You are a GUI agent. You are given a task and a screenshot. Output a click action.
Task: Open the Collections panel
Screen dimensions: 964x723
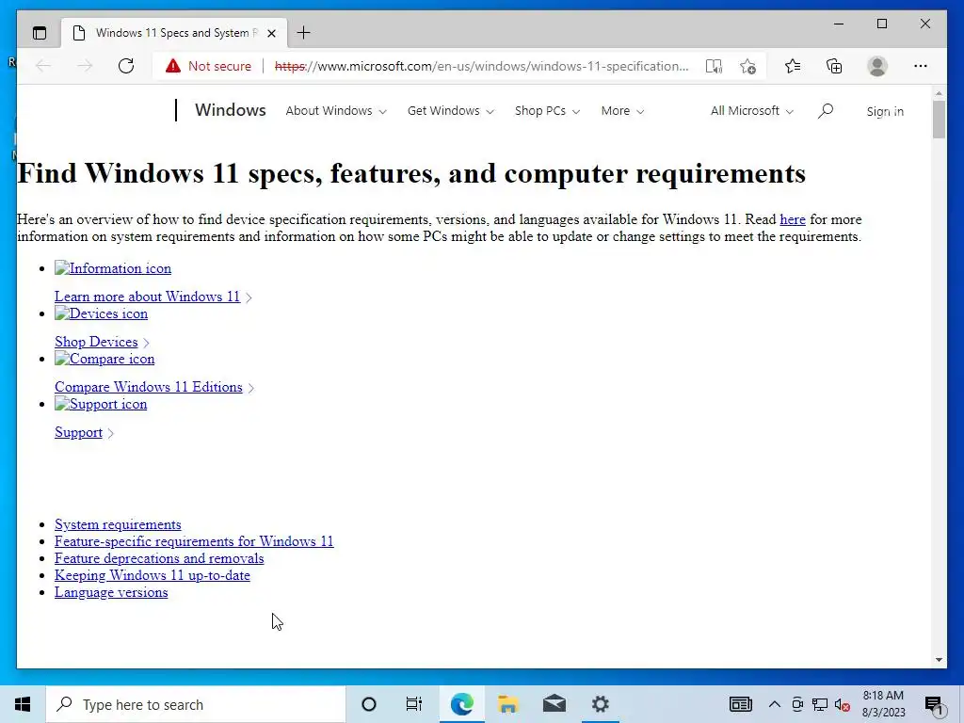pyautogui.click(x=834, y=66)
